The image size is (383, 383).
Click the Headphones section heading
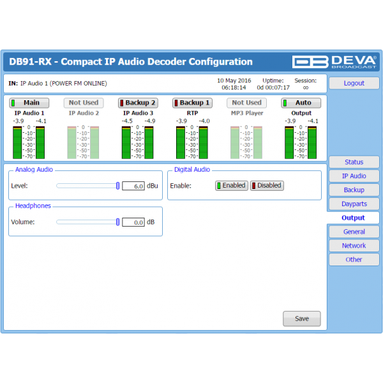[x=33, y=206]
